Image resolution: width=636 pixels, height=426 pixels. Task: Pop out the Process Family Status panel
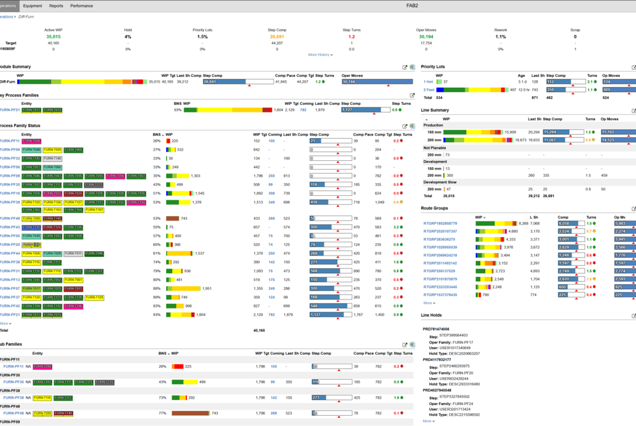(x=404, y=126)
